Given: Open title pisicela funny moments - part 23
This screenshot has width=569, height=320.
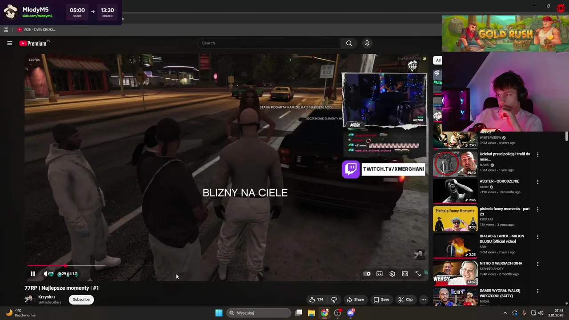Looking at the screenshot, I should [505, 211].
